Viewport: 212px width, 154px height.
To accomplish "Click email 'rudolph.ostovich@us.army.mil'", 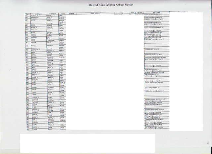I will point(155,109).
